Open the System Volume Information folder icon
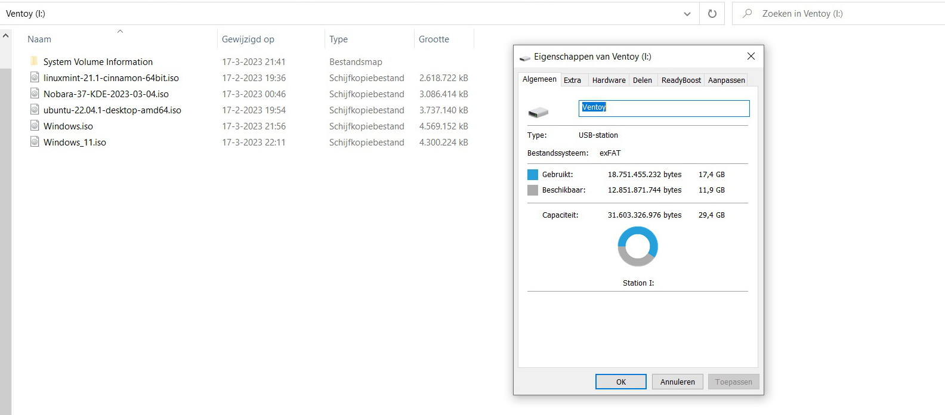Screen dimensions: 945x415 (35, 61)
